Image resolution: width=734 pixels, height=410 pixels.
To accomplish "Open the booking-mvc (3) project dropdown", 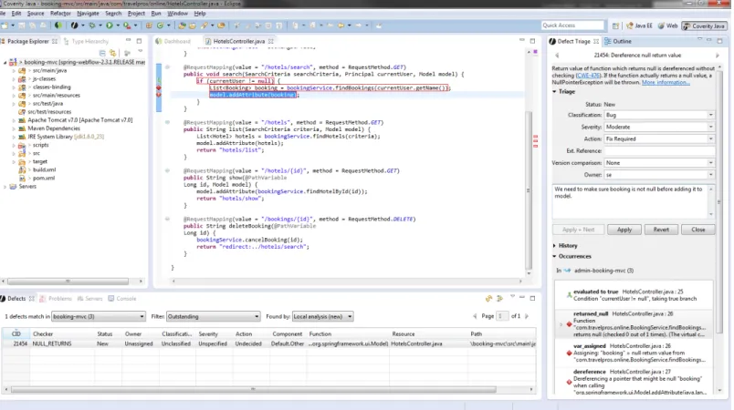I will coord(99,316).
